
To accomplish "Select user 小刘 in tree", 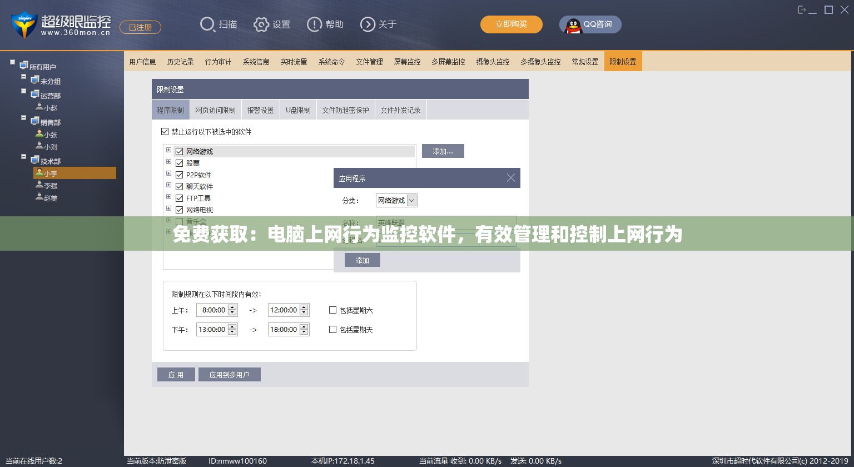I will coord(47,147).
